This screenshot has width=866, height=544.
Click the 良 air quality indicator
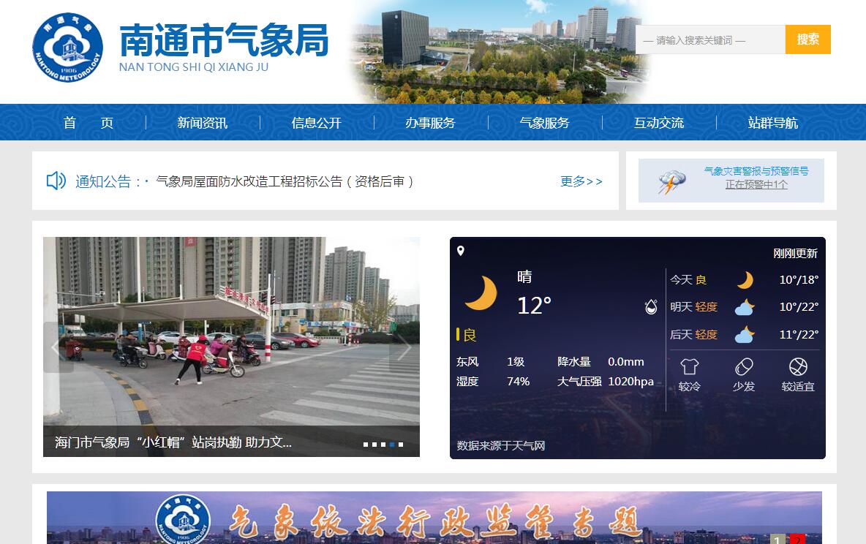[466, 335]
